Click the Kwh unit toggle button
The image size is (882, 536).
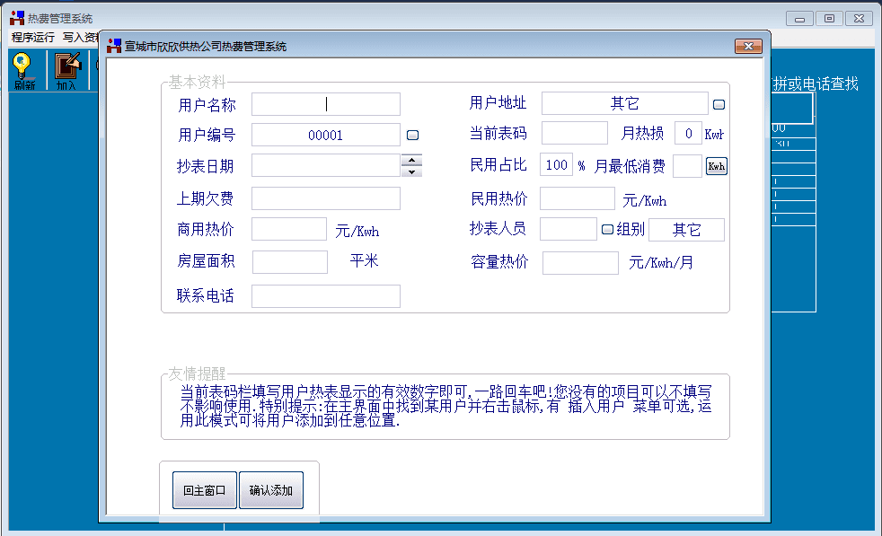click(716, 166)
